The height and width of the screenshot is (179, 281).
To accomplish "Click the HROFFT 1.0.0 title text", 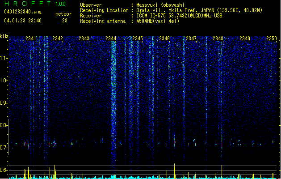I will click(35, 4).
